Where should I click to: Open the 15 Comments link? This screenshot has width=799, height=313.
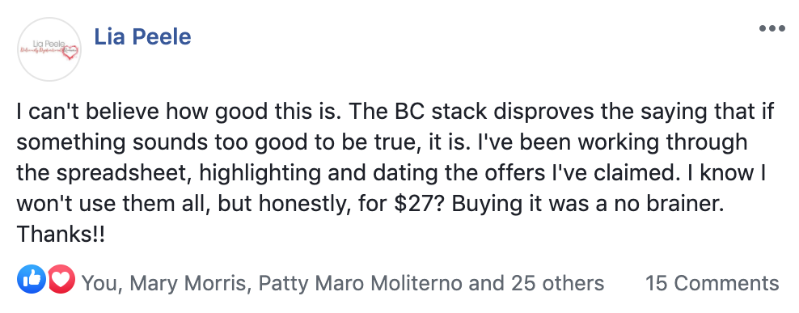pos(712,283)
